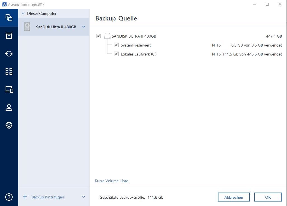Maximize the Acronis True Image window
Screen dimensions: 287x206
tap(267, 4)
